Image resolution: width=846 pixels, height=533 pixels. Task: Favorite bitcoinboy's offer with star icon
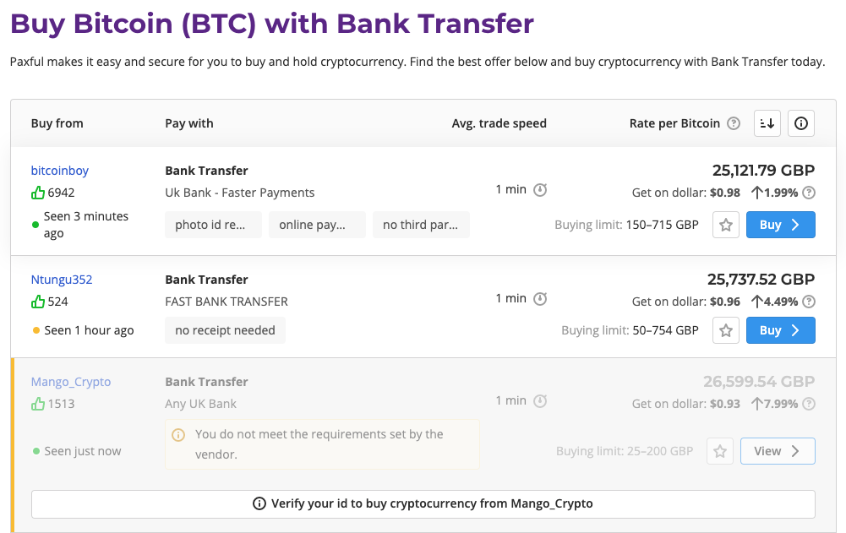point(726,225)
